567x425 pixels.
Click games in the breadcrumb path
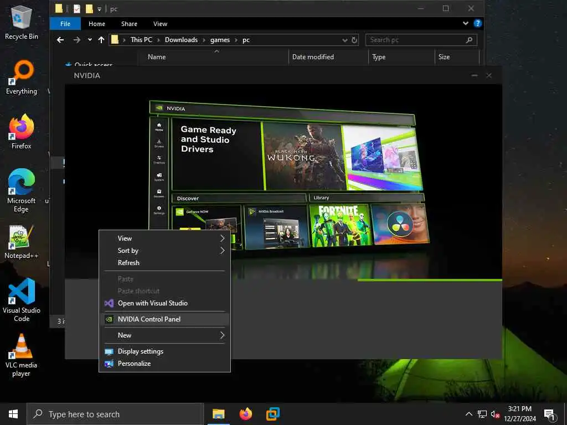[220, 40]
